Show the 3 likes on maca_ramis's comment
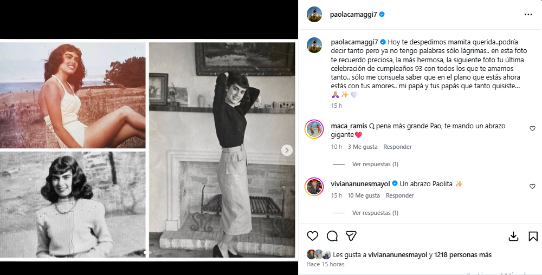The image size is (542, 275). pos(363,147)
